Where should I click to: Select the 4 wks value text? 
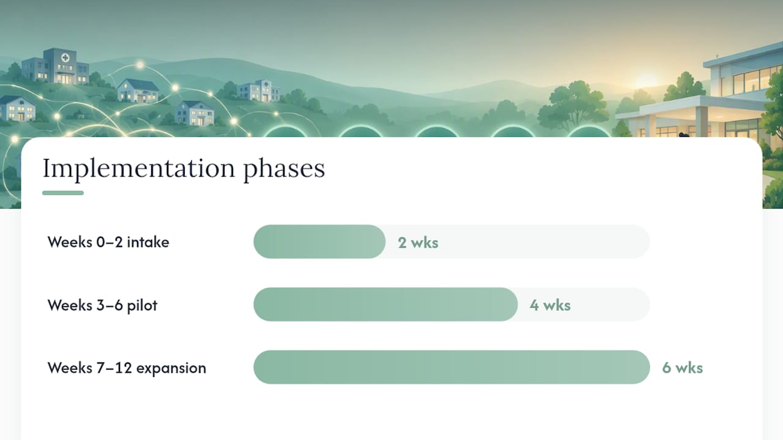point(550,305)
